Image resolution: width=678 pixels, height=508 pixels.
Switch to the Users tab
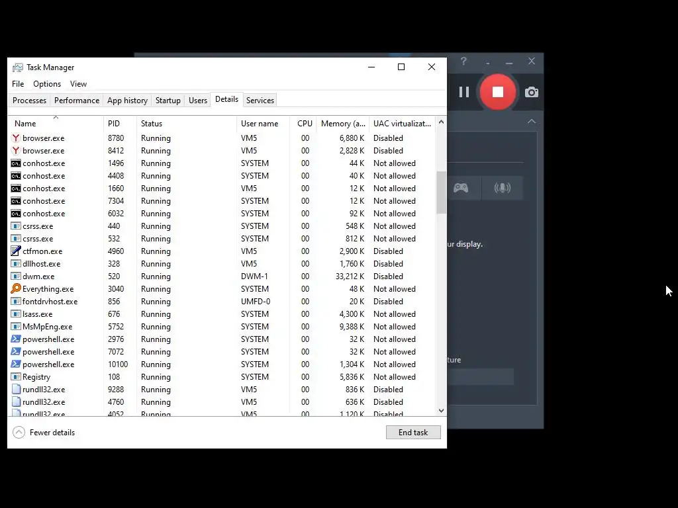[197, 101]
